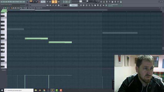Click the note/brush toolbar icon
This screenshot has width=164, height=92.
coord(53,5)
